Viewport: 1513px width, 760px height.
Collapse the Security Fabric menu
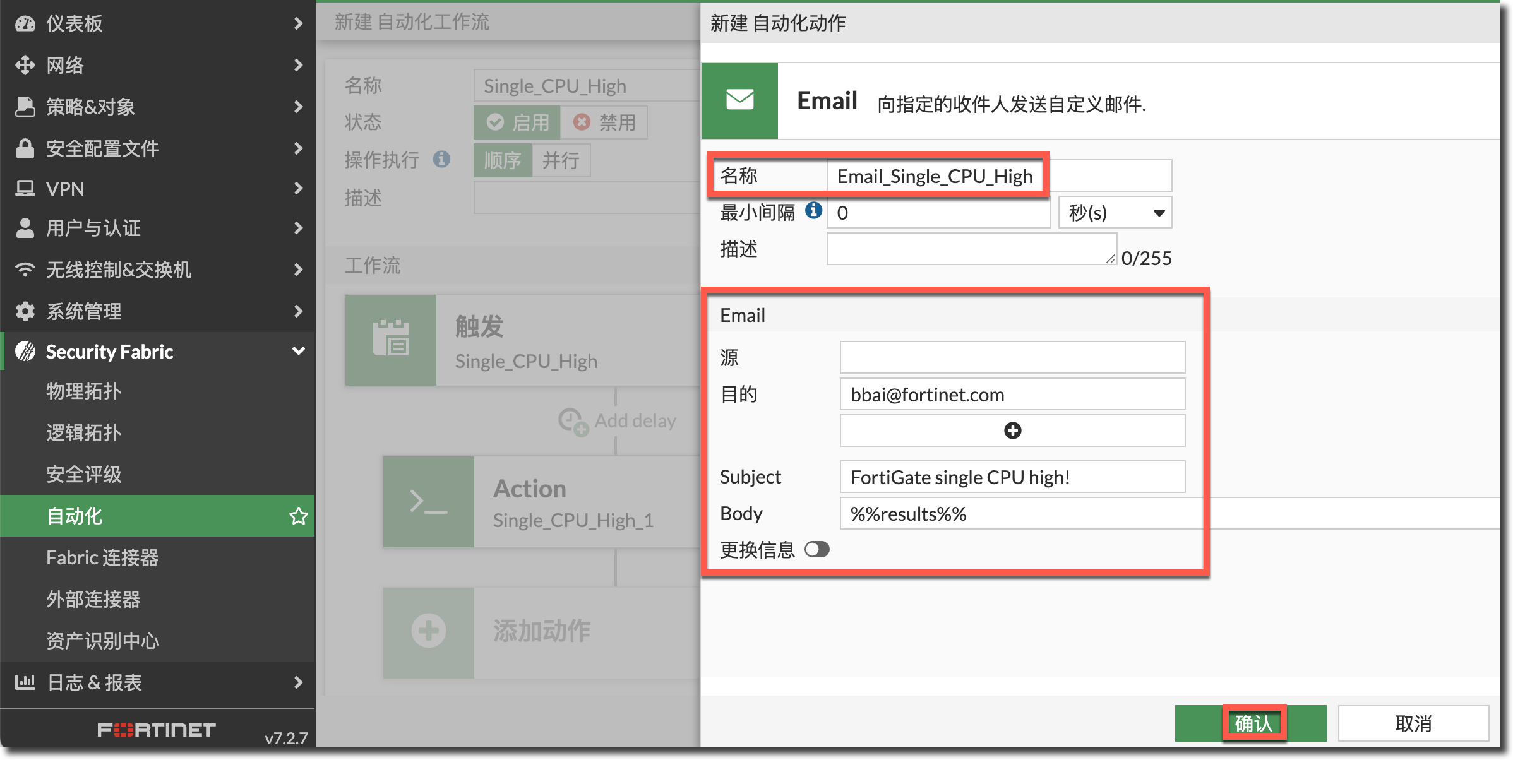click(x=298, y=351)
